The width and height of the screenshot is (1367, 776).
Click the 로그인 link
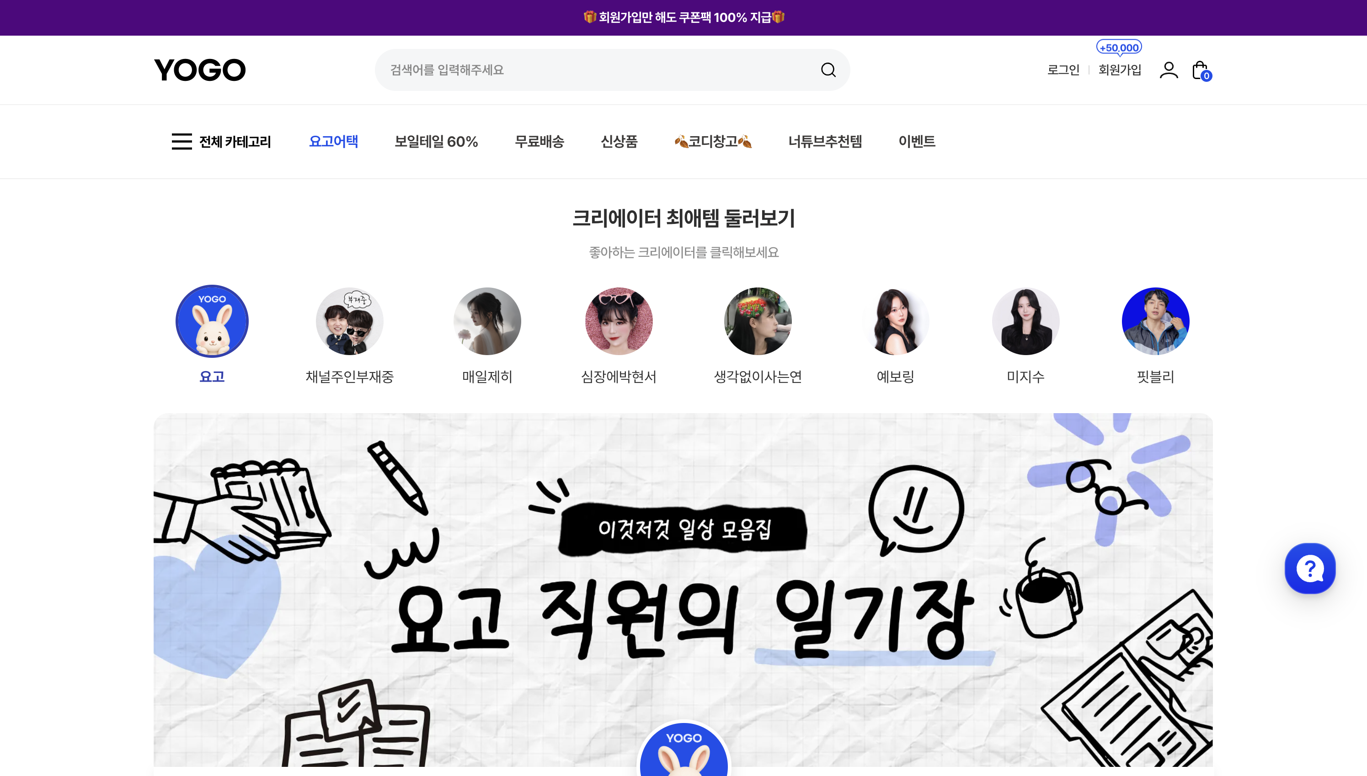pos(1063,70)
